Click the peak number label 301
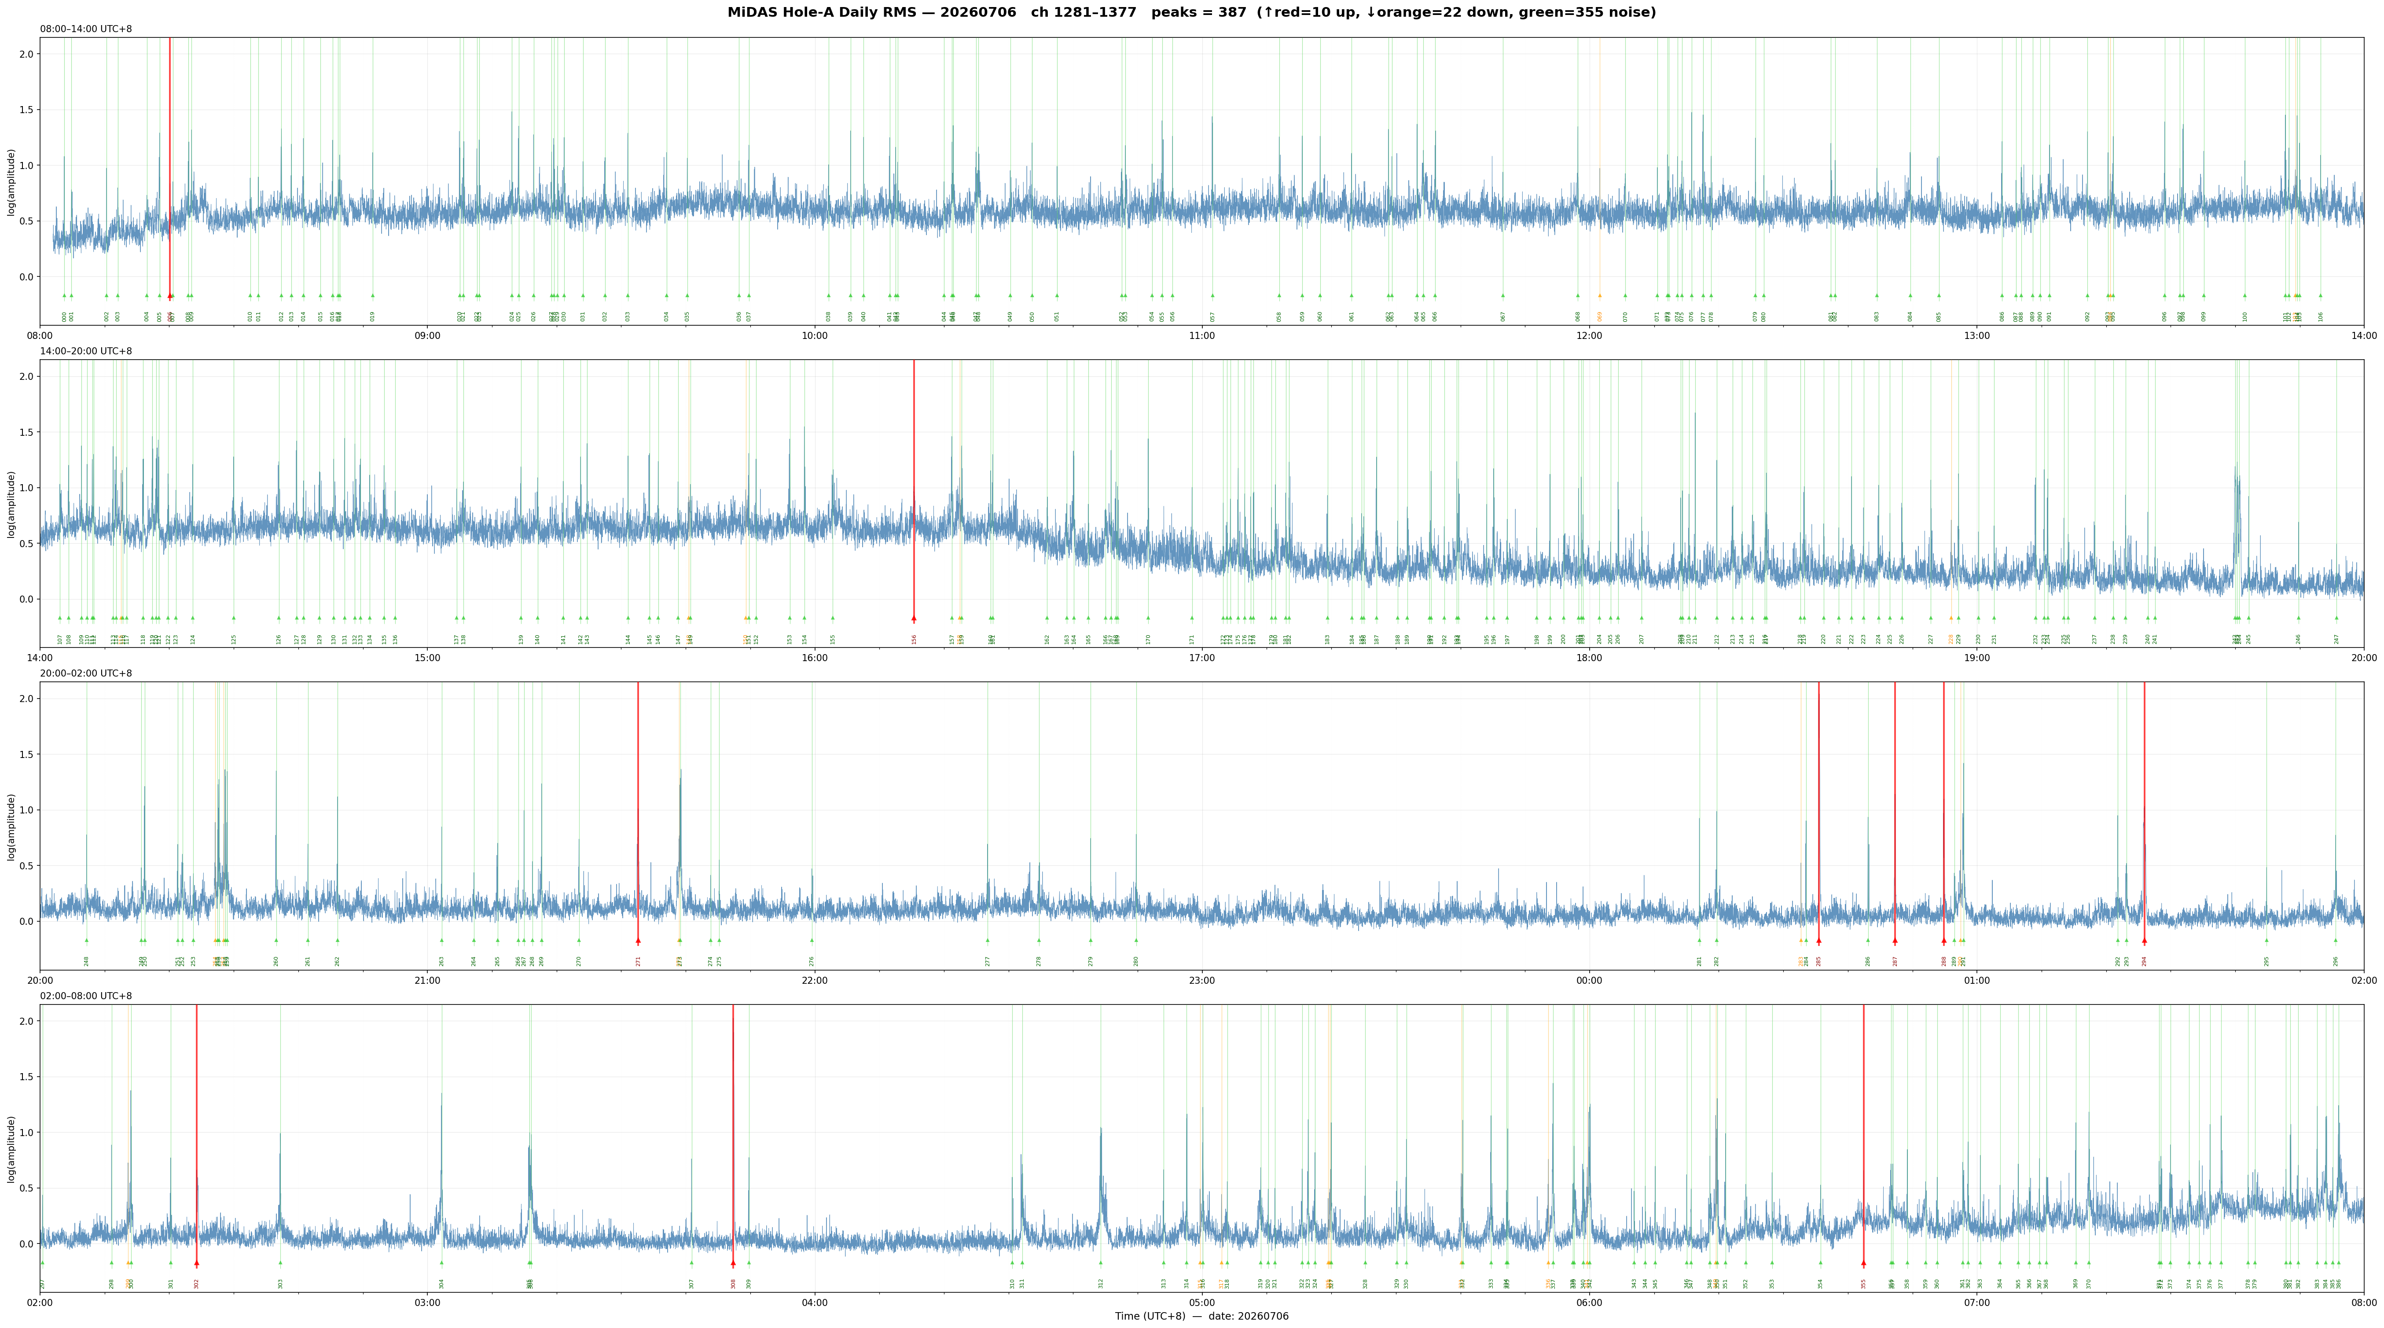 pos(171,1284)
